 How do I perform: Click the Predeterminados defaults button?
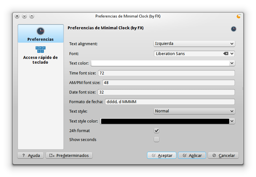point(69,155)
